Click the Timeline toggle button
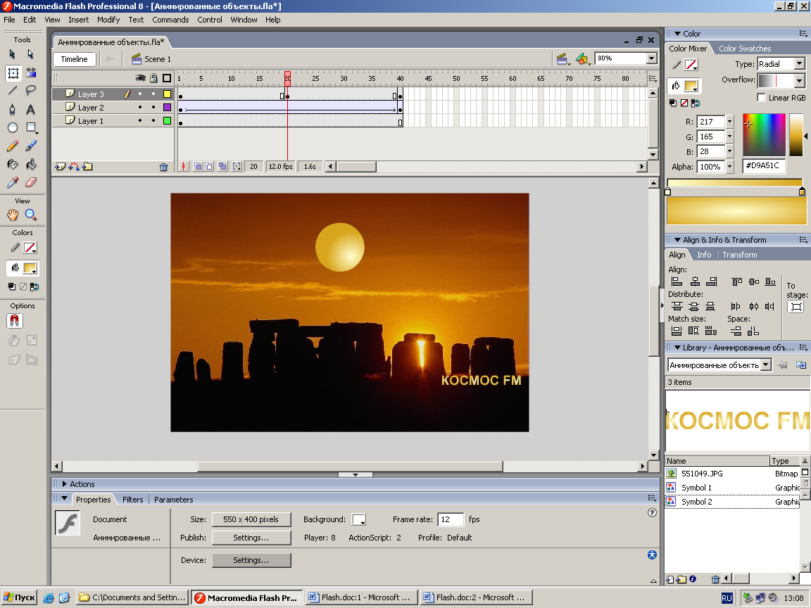The width and height of the screenshot is (811, 608). coord(74,59)
